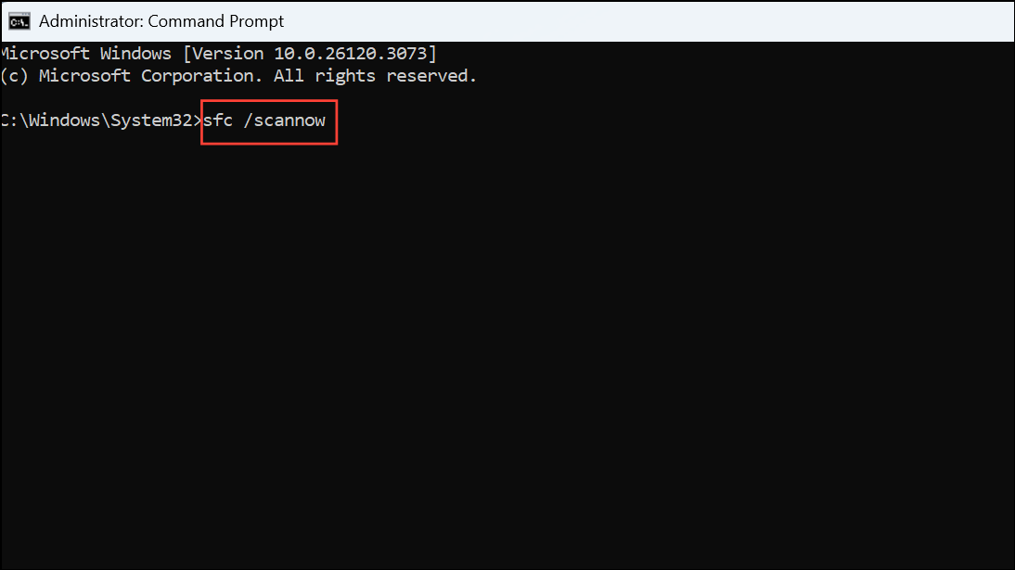Image resolution: width=1015 pixels, height=570 pixels.
Task: Click the word "Administrator:" in the title
Action: [91, 21]
